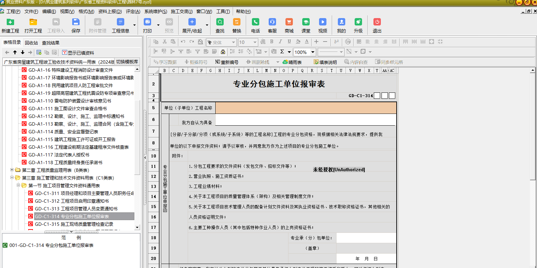537x268 pixels.
Task: Click the cell lock icon in toolbar
Action: [x=223, y=52]
